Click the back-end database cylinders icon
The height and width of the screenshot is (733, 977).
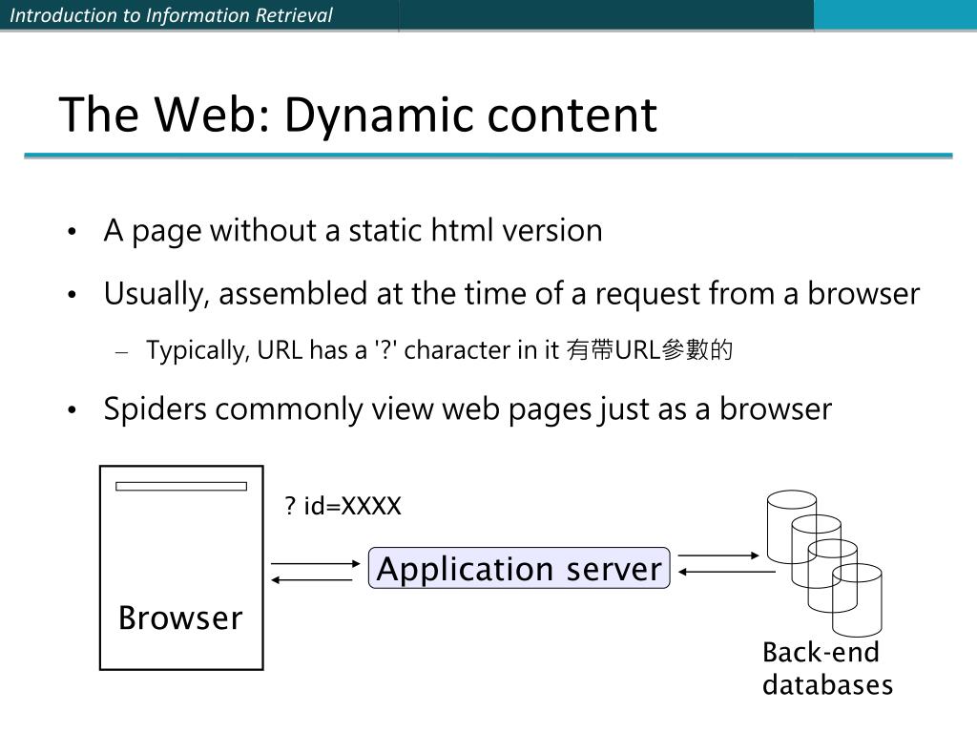point(824,563)
